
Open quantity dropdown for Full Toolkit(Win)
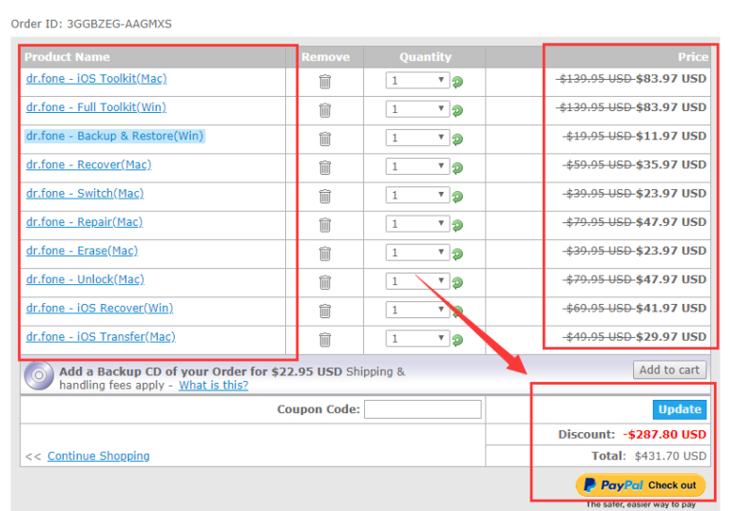(417, 109)
